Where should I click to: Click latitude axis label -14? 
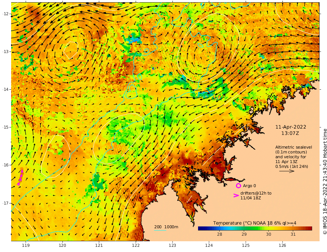tap(6, 89)
